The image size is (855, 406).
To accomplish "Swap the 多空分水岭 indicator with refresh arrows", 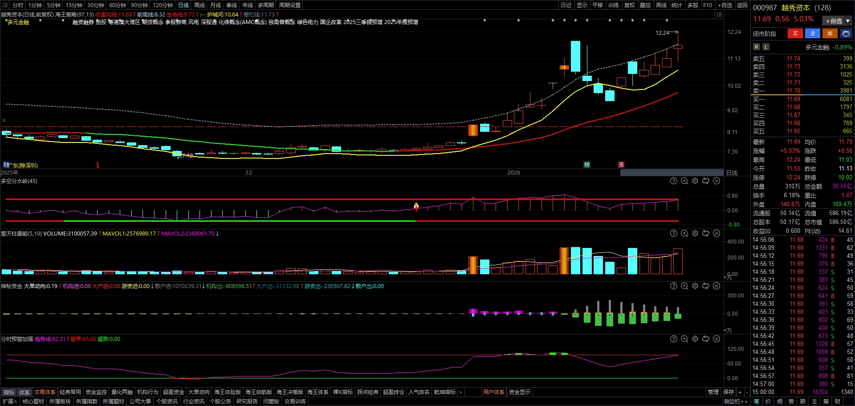I will [x=706, y=181].
